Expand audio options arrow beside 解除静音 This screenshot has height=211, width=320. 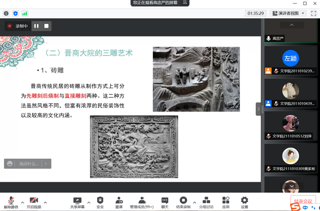[x=23, y=203]
